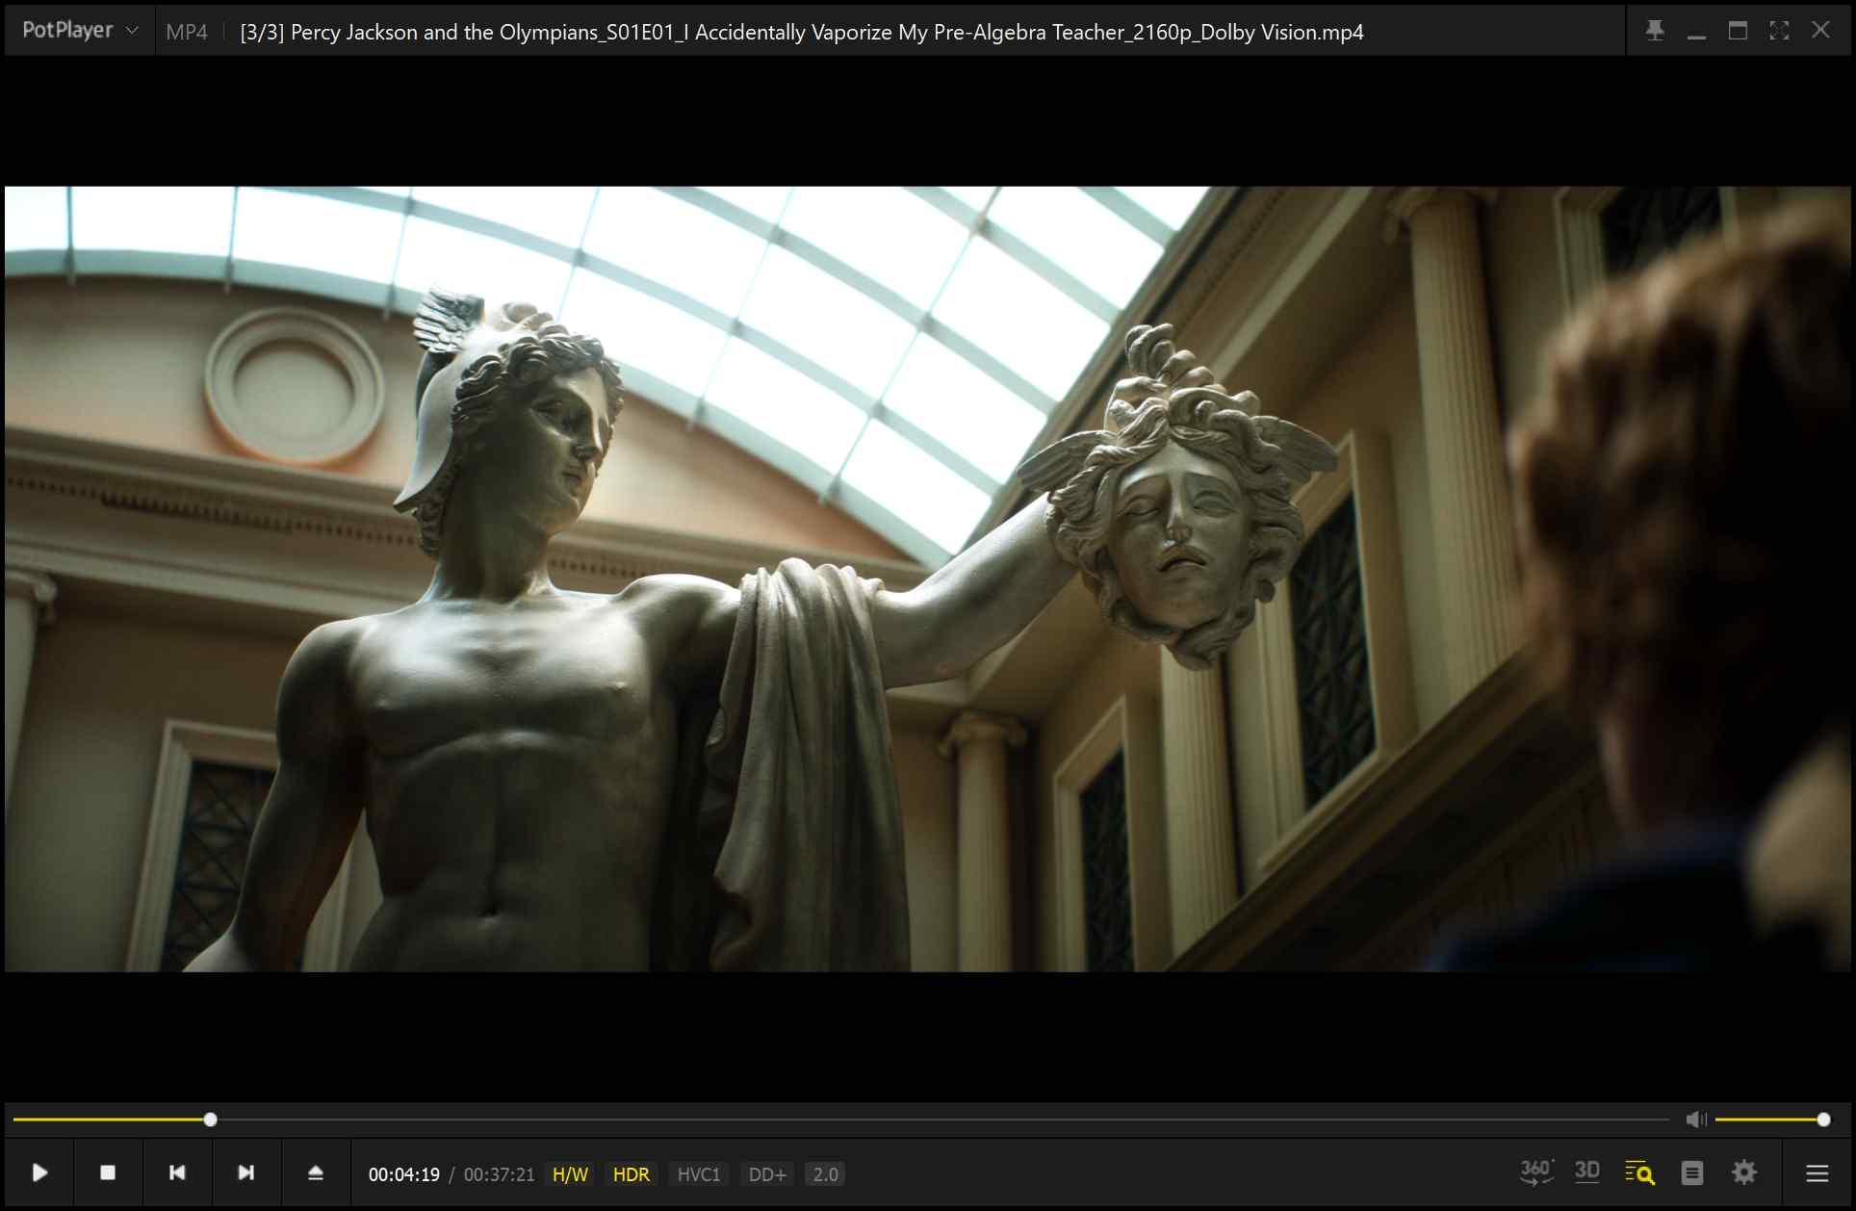Click the current time 00:04:19
The width and height of the screenshot is (1856, 1211).
(404, 1174)
